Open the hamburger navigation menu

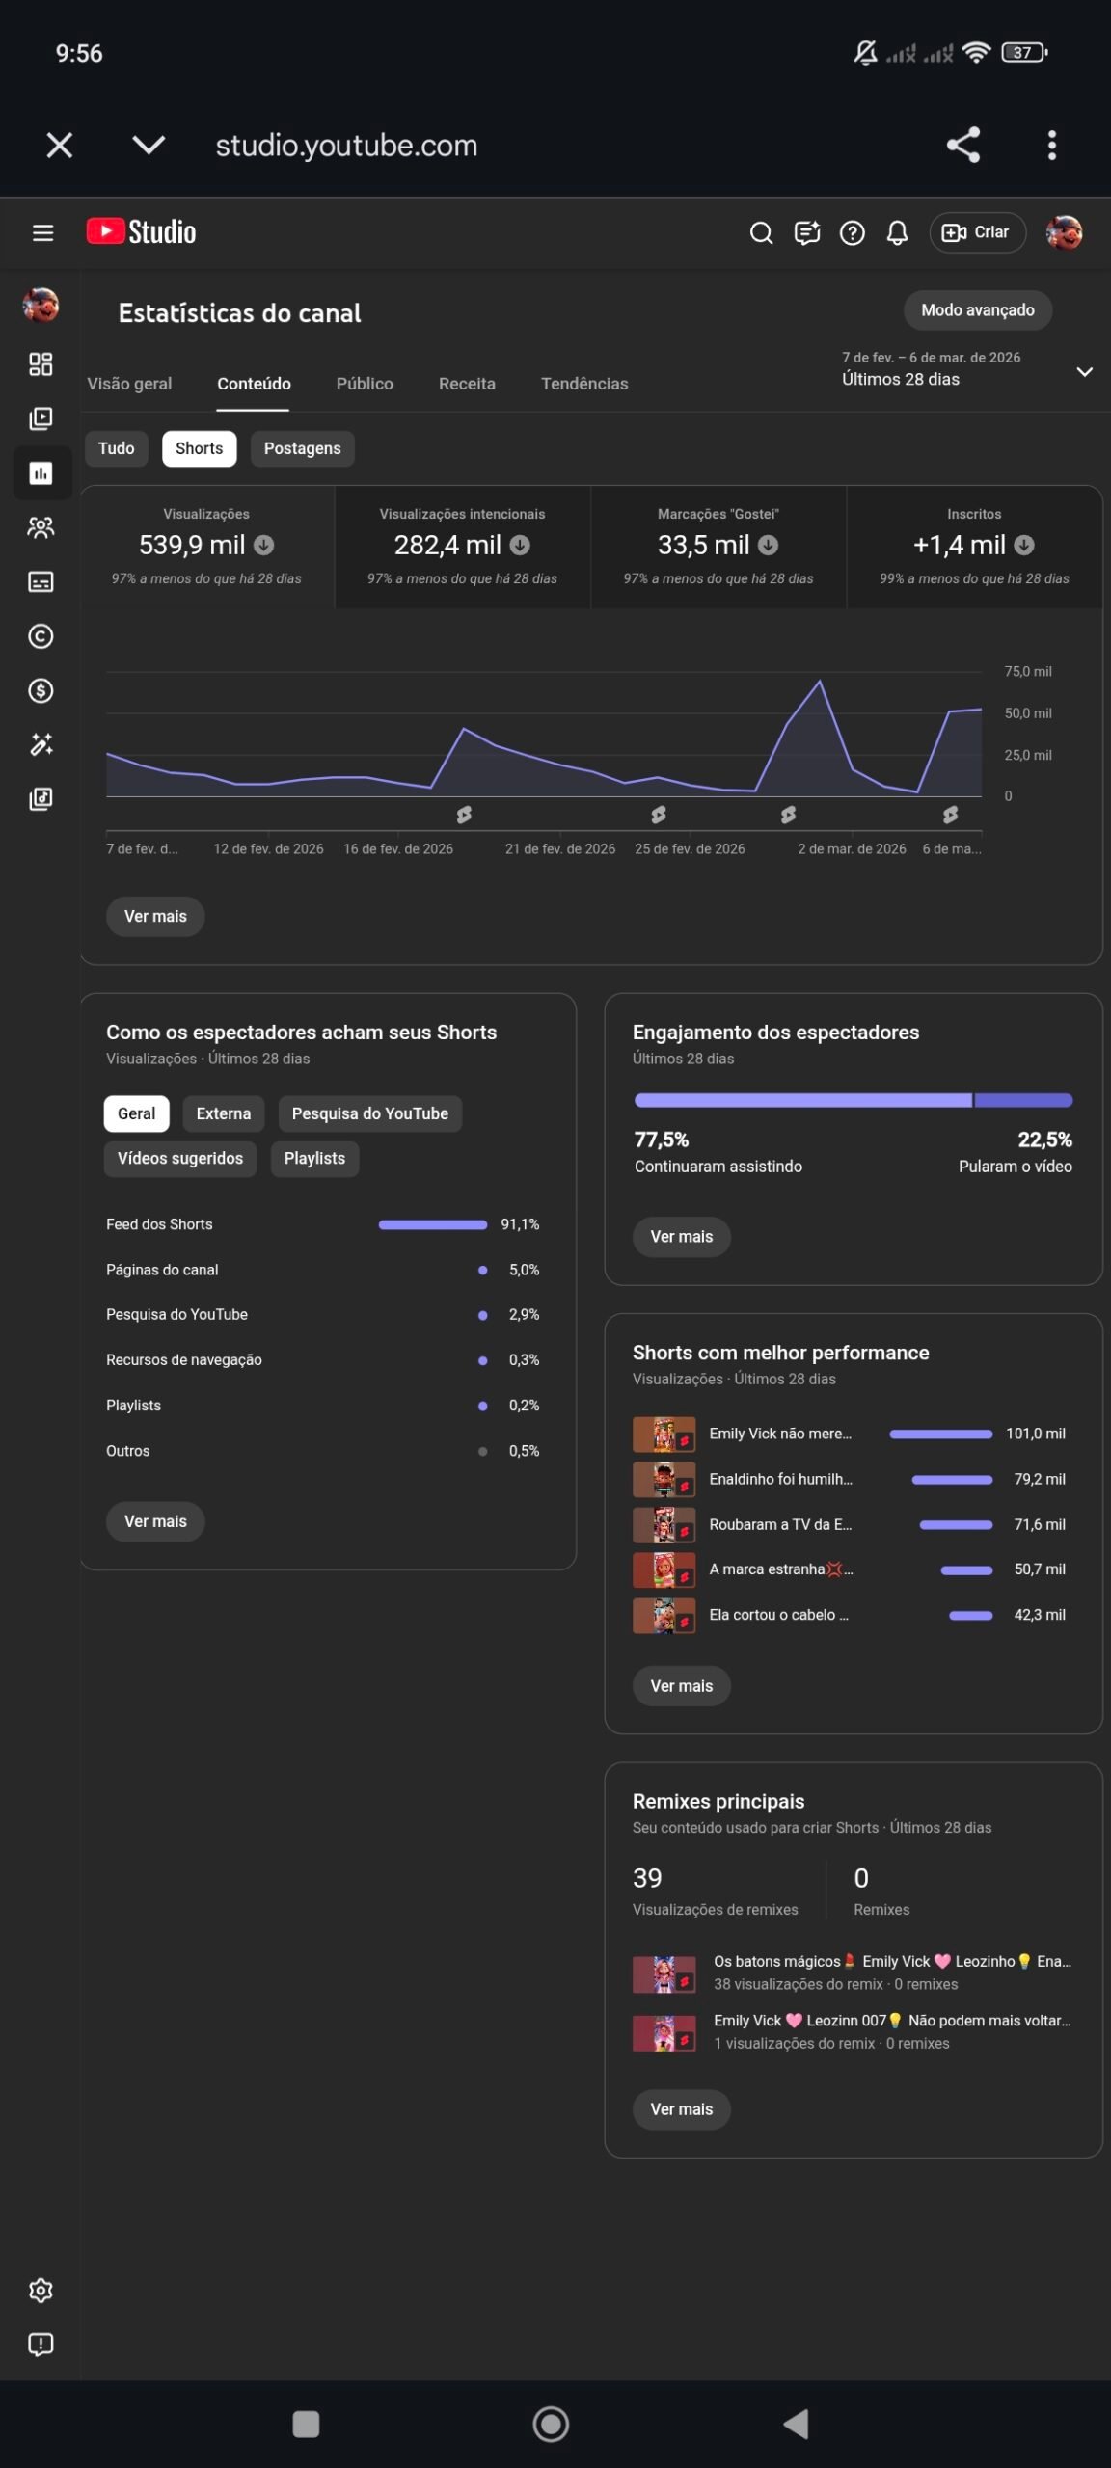point(42,232)
